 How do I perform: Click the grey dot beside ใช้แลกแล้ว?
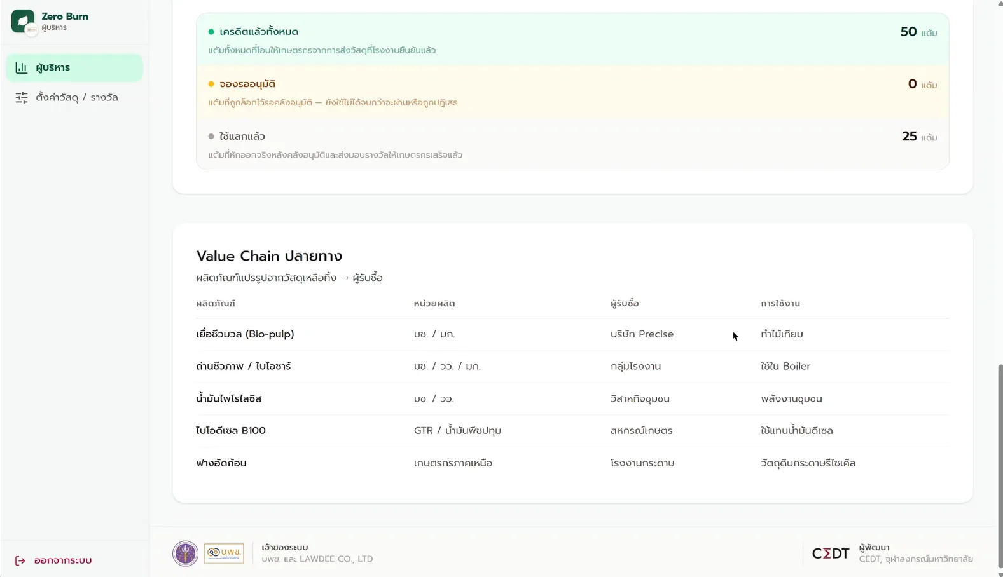tap(211, 136)
